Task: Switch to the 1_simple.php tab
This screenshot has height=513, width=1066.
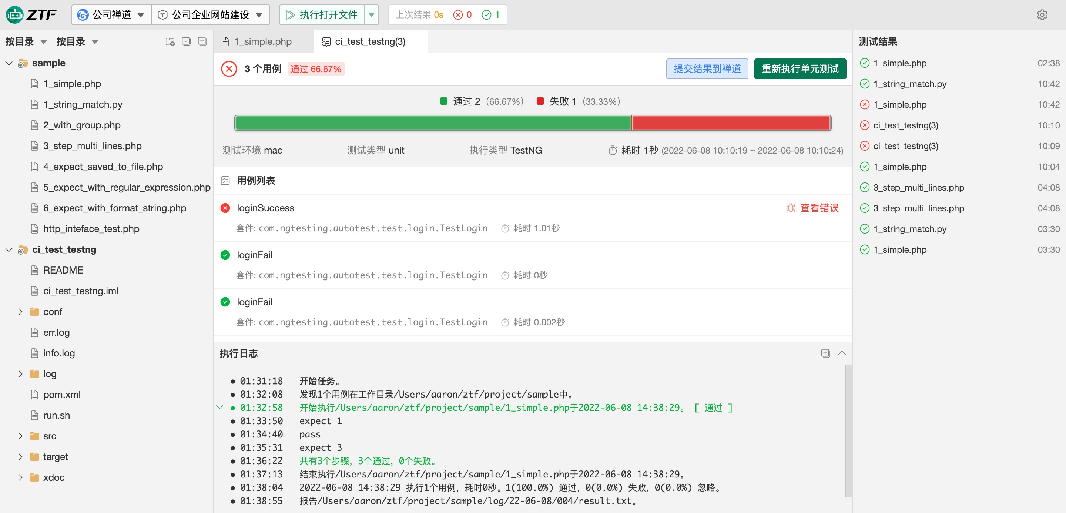Action: tap(262, 41)
